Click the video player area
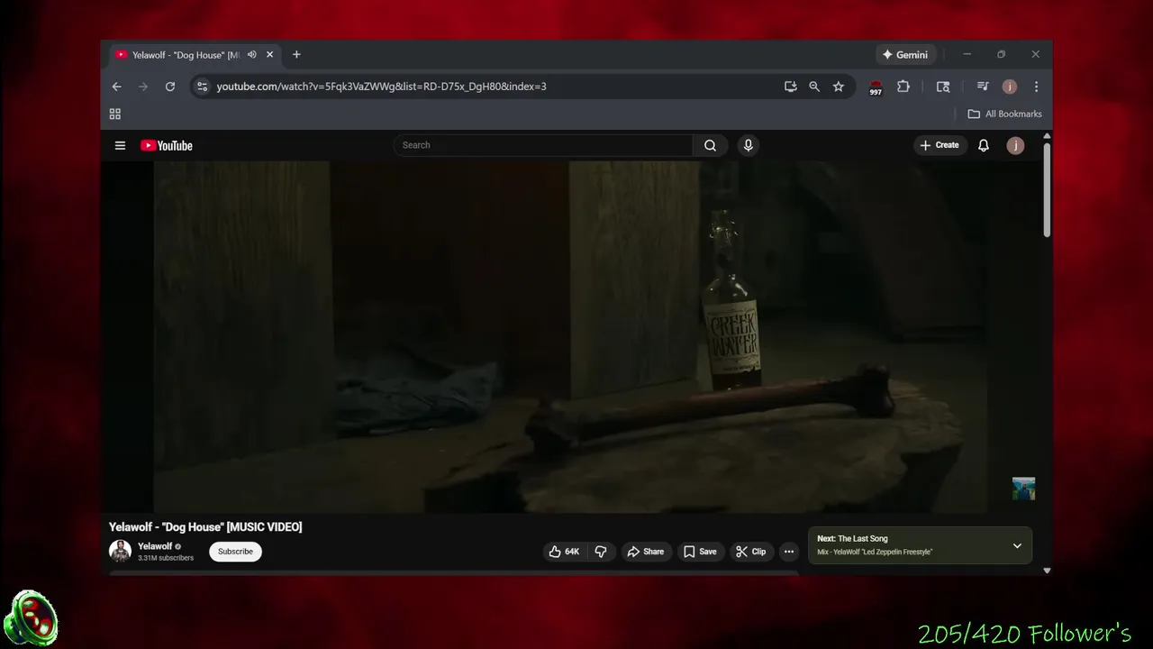Screen dimensions: 1153x649 tap(571, 337)
